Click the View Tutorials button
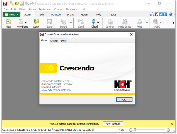The width and height of the screenshot is (177, 134). coord(113,124)
